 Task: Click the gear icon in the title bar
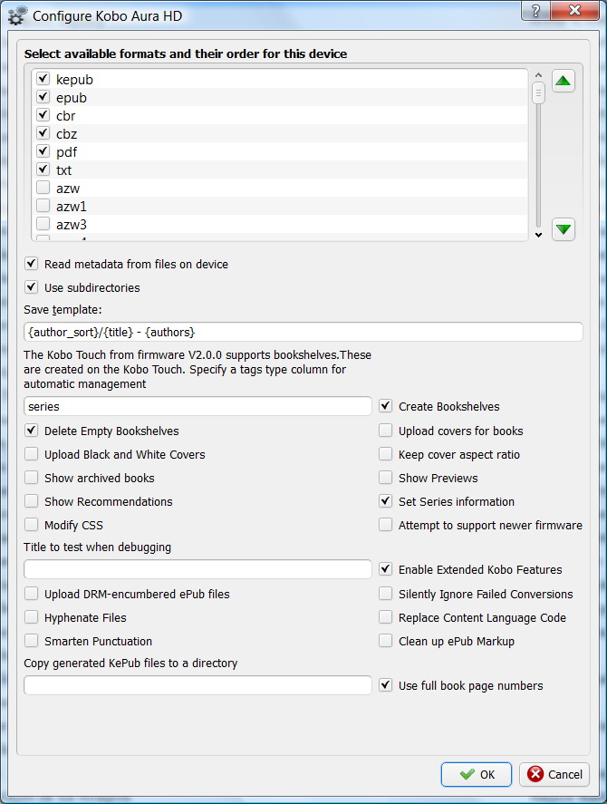click(x=16, y=16)
